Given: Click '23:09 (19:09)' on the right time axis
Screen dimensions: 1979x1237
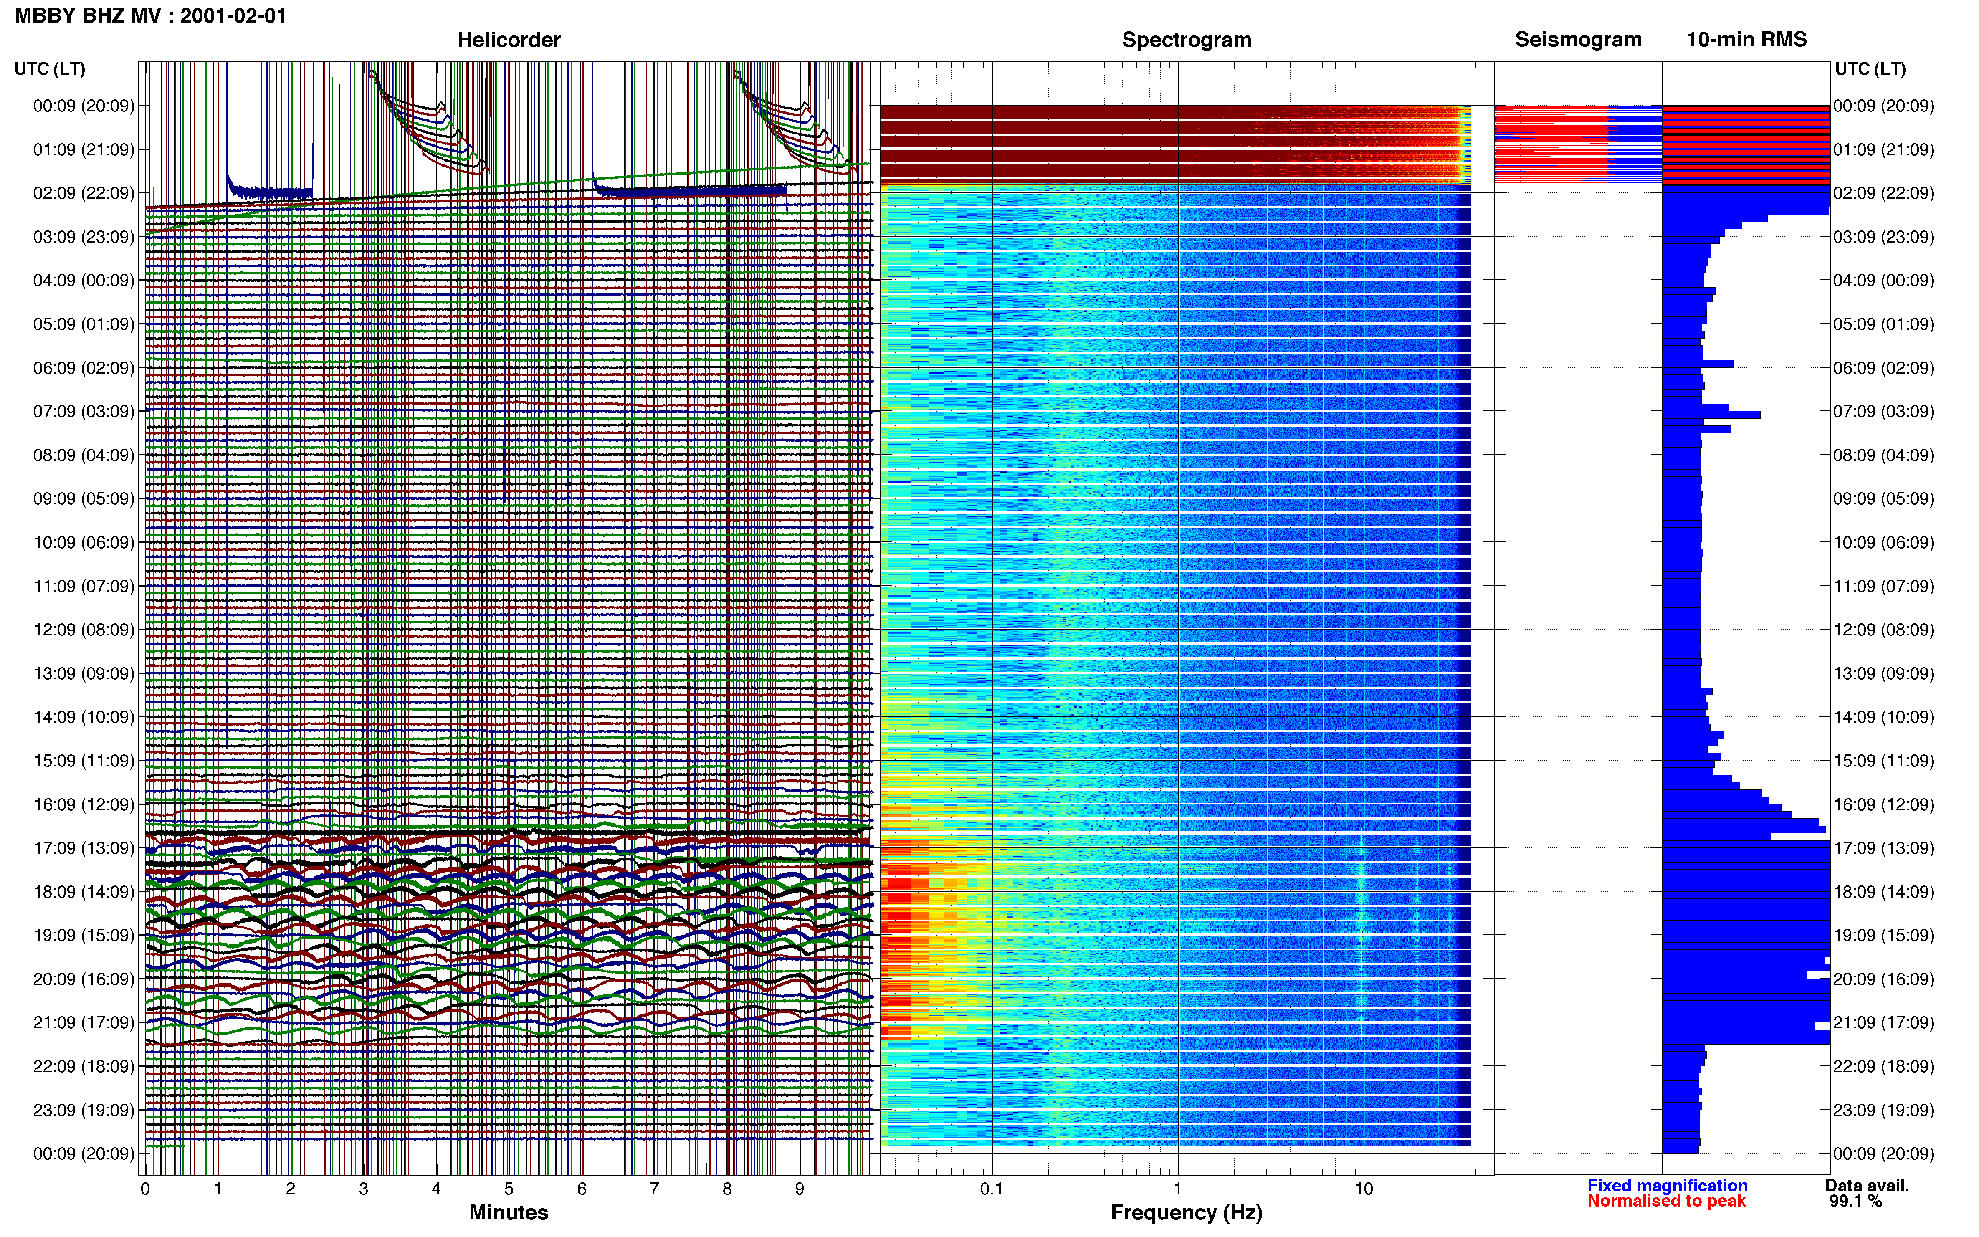Looking at the screenshot, I should pos(1883,1110).
